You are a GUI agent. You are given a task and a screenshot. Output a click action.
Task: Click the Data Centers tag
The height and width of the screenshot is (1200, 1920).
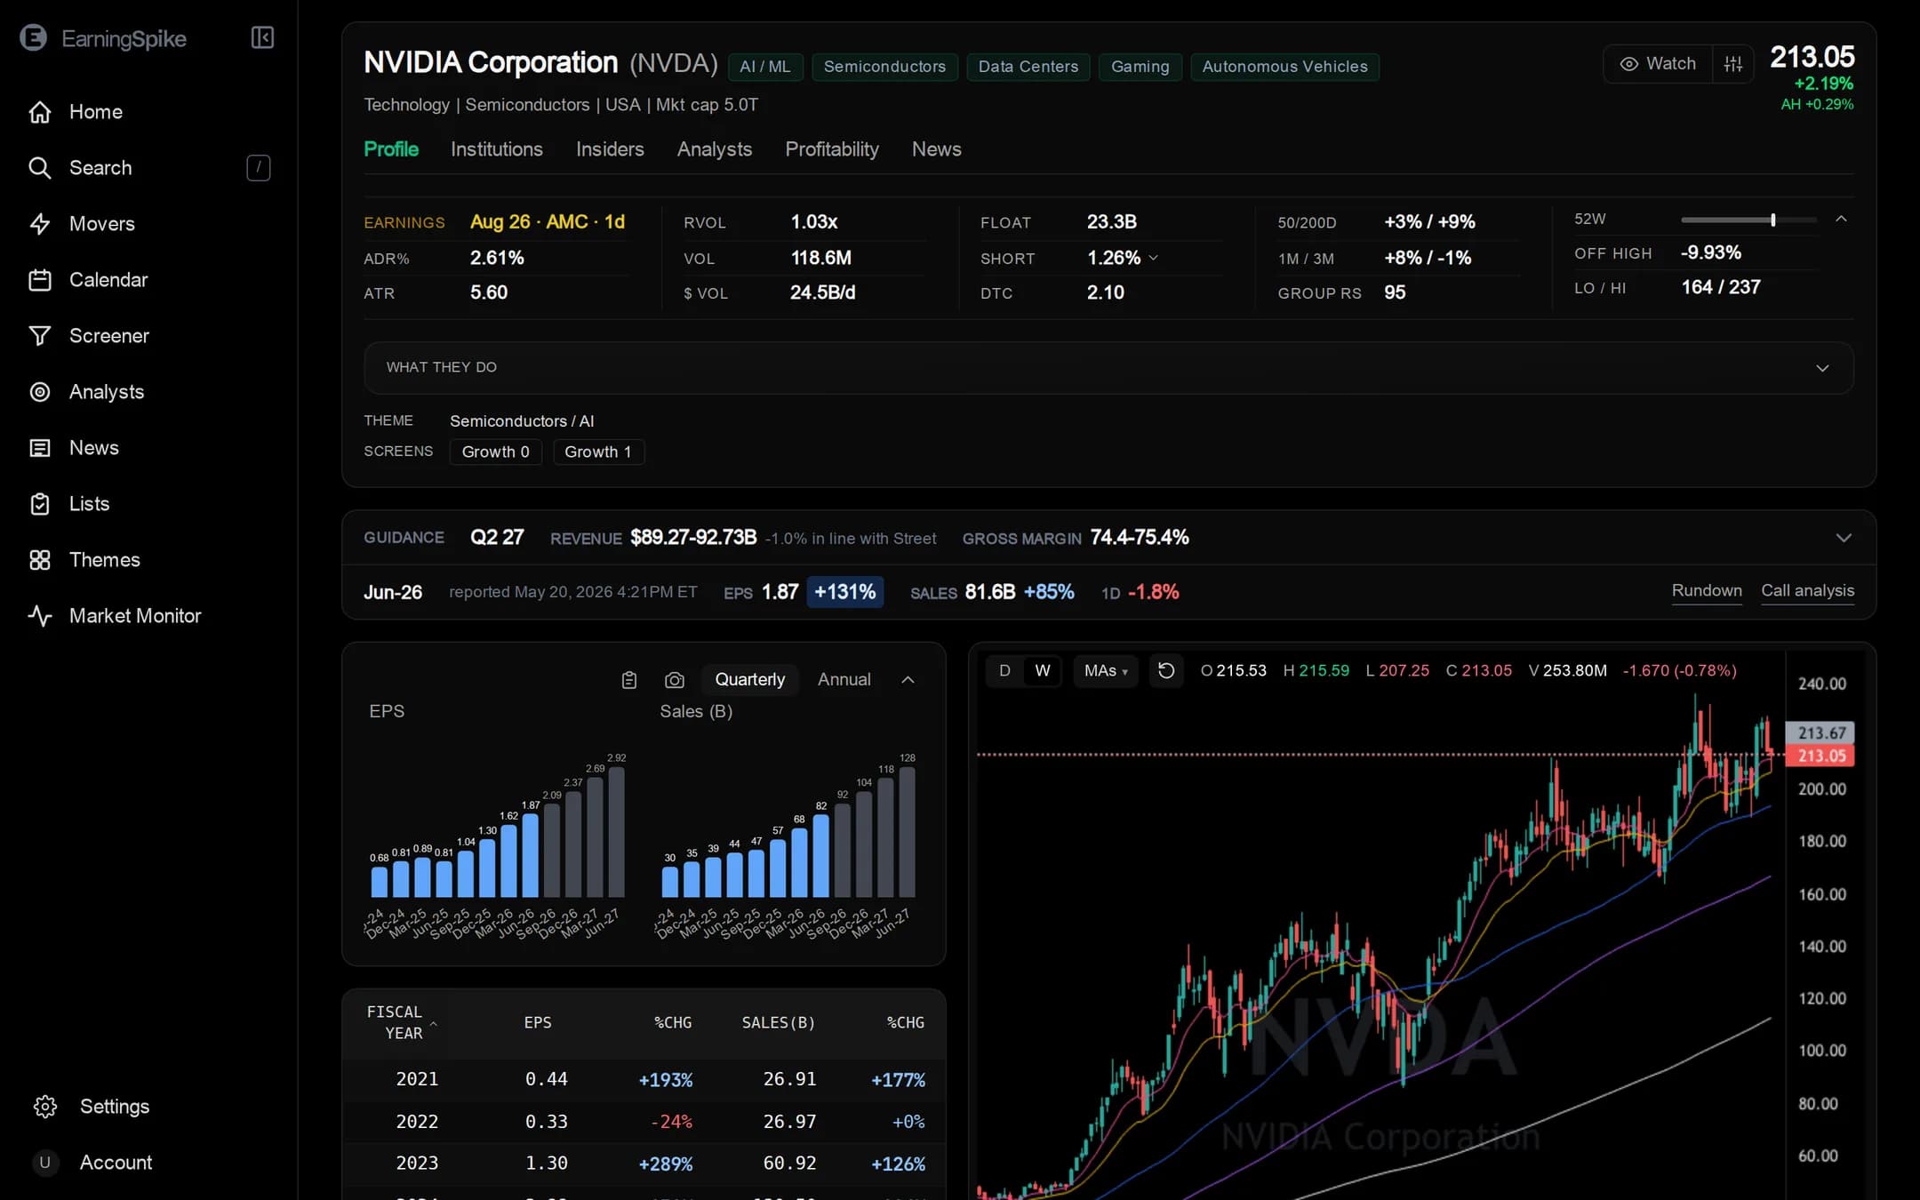[x=1028, y=67]
